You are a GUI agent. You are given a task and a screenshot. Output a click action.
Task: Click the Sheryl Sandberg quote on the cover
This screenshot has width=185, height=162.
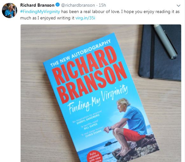click(87, 118)
